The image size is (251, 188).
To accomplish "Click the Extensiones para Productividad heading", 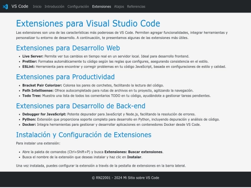I will (x=66, y=77).
